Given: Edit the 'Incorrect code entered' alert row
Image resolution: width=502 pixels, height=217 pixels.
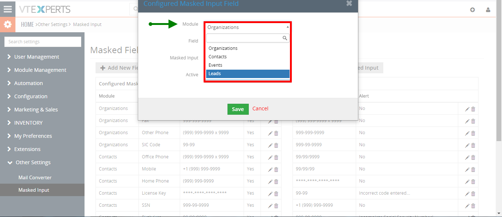Looking at the screenshot, I should coord(467,194).
